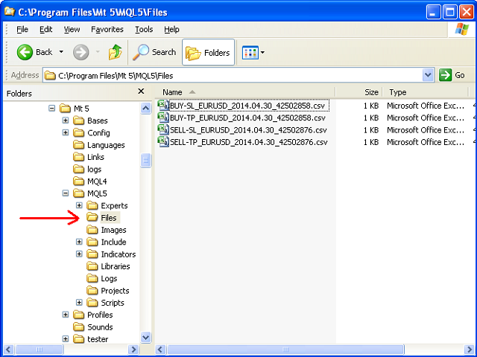Toggle the Folders pane button
This screenshot has height=357, width=477.
pos(209,52)
